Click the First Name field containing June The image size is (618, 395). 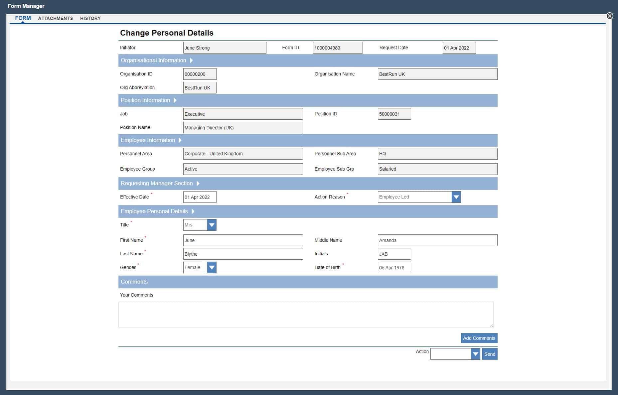(x=243, y=240)
